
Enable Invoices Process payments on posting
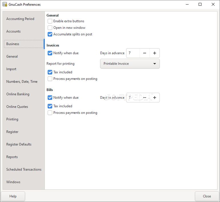click(50, 79)
